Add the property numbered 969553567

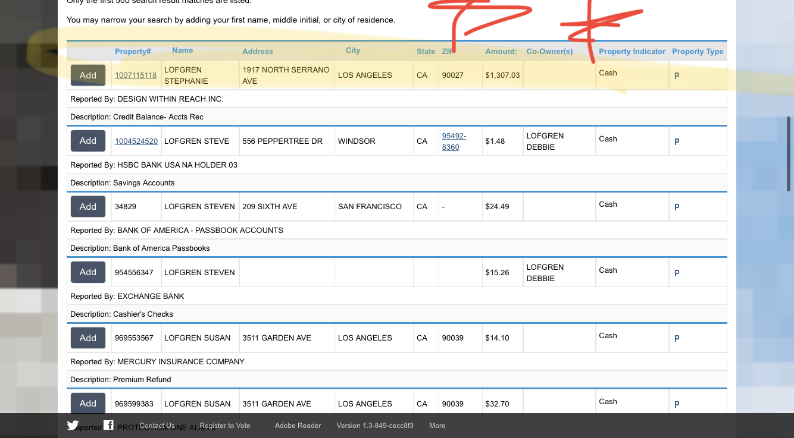click(x=88, y=338)
